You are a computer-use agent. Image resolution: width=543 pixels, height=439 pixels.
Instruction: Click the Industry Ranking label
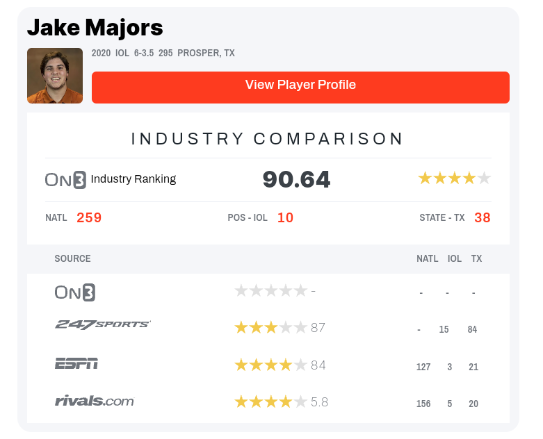tap(133, 179)
